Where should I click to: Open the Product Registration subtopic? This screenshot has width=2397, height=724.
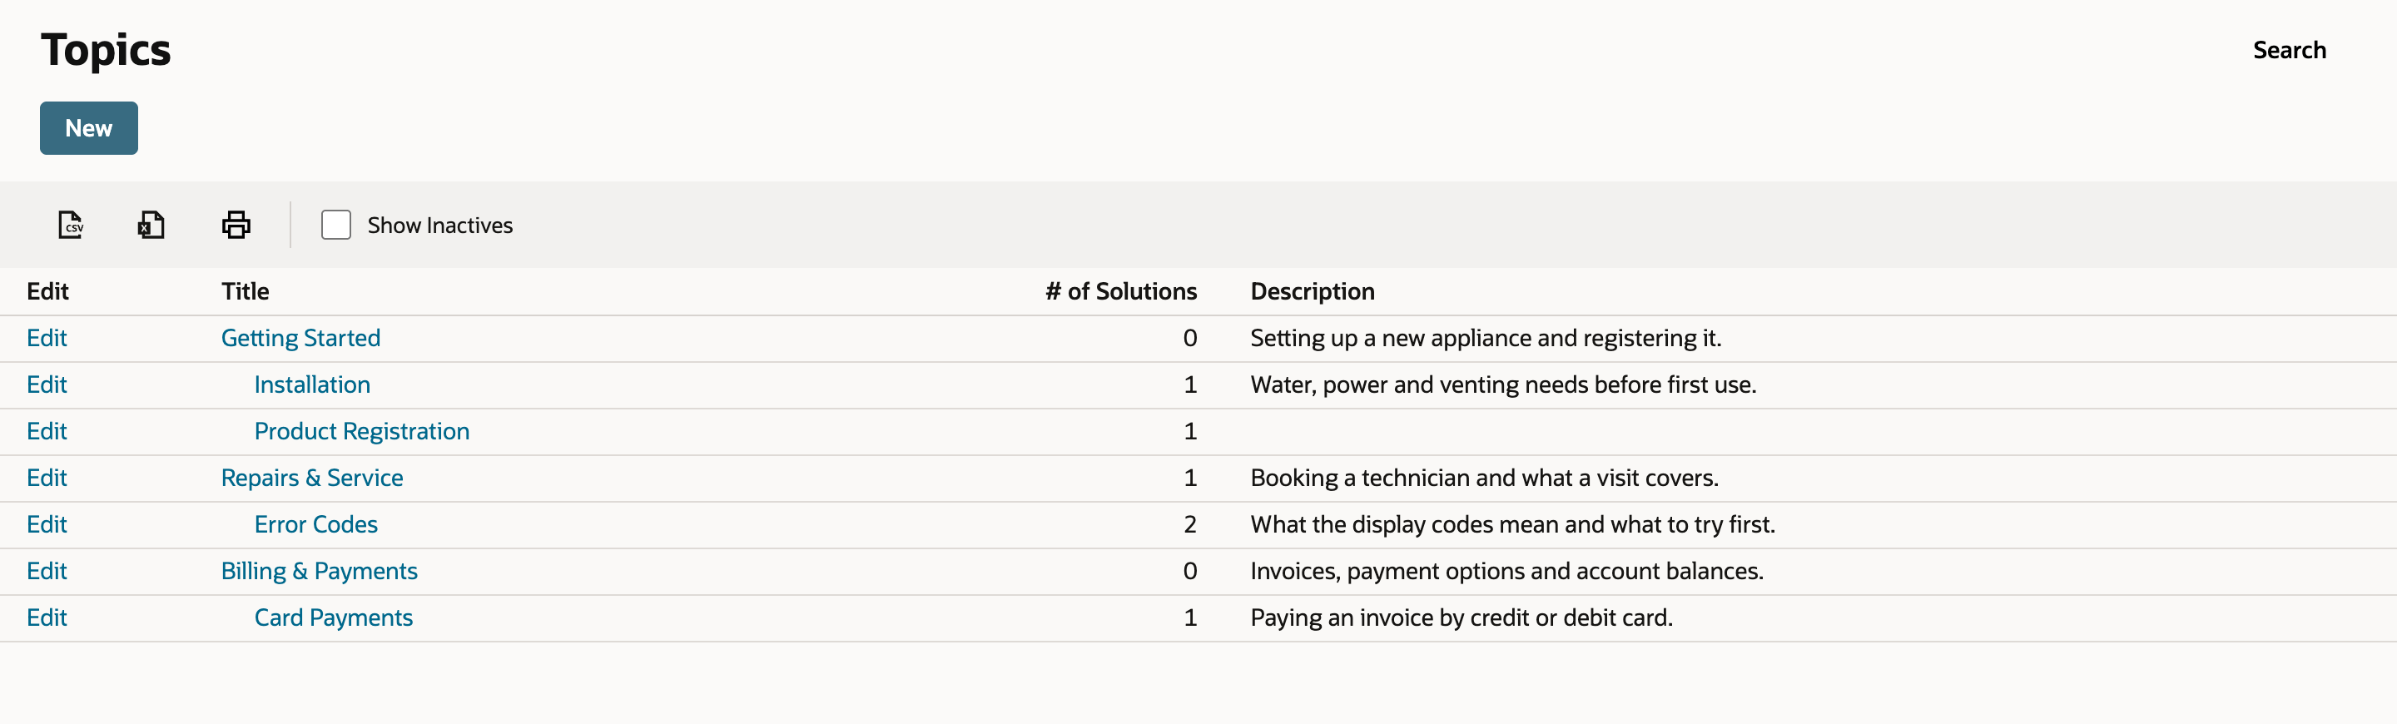click(361, 431)
